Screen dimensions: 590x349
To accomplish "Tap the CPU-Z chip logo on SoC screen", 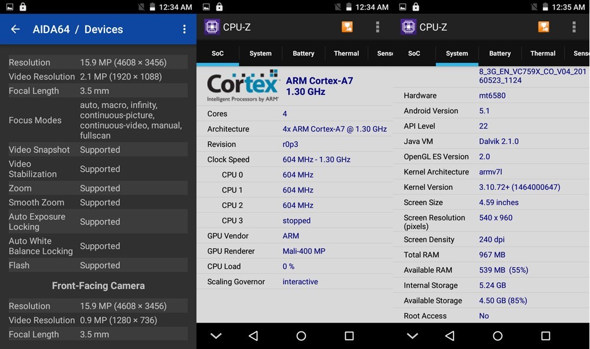I will point(212,27).
